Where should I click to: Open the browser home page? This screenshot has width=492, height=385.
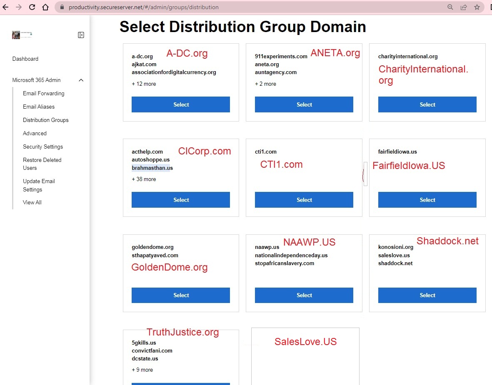pyautogui.click(x=45, y=7)
